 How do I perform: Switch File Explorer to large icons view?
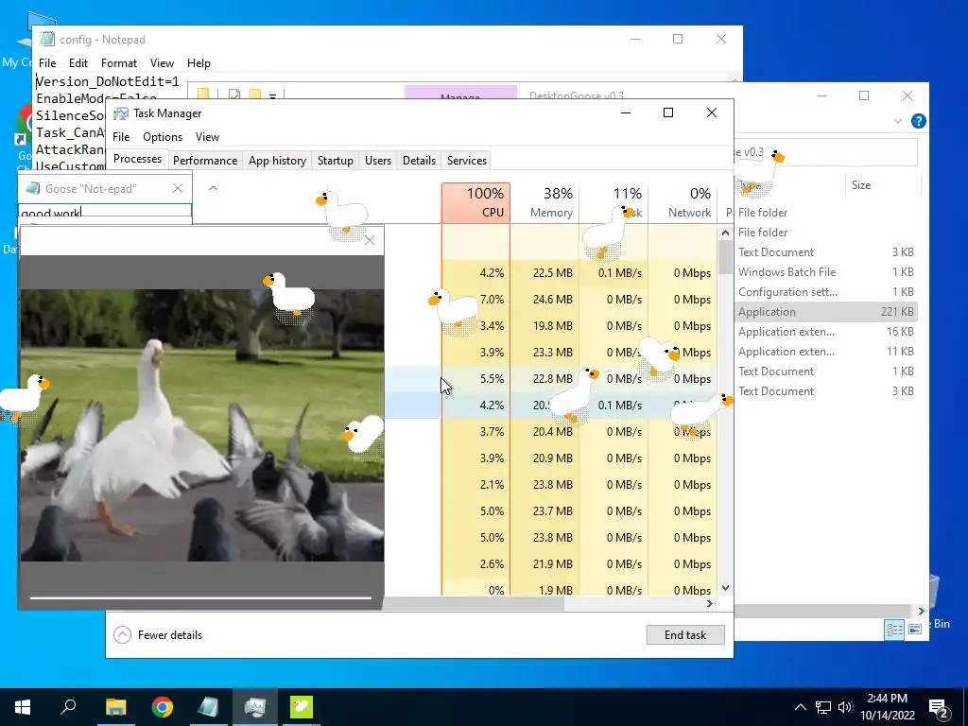pyautogui.click(x=915, y=629)
